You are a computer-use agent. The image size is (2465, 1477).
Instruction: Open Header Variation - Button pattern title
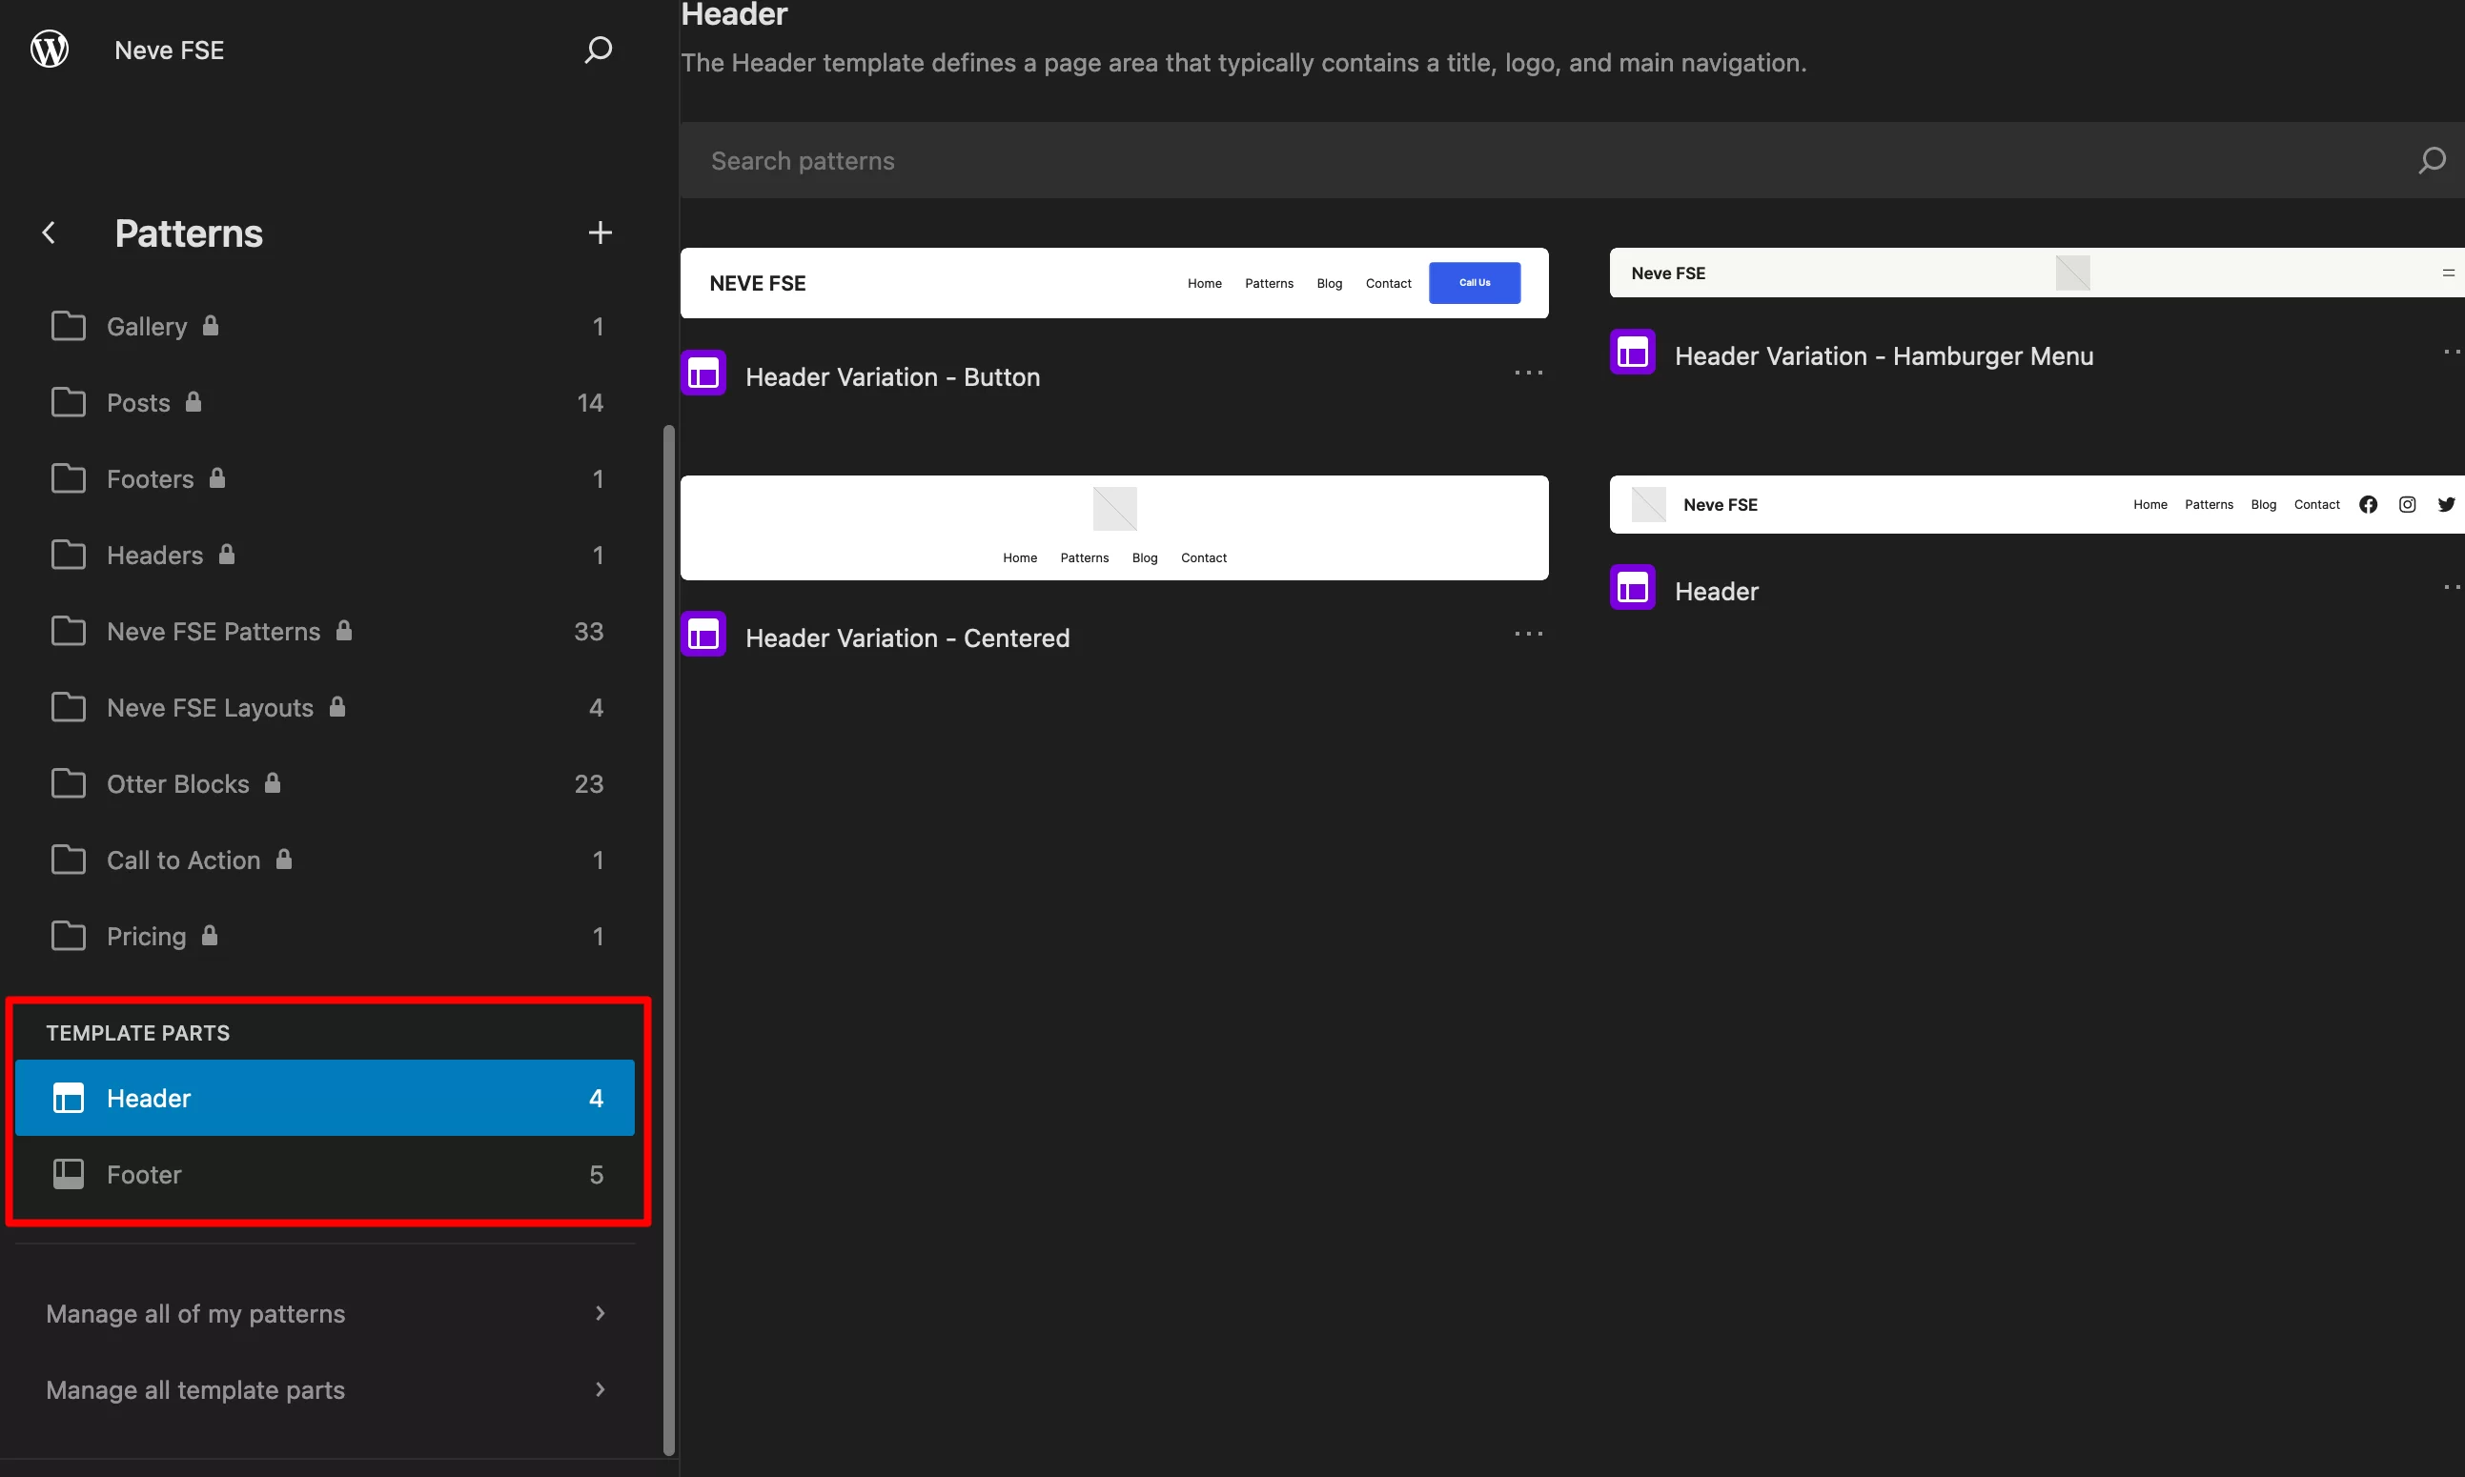click(x=893, y=377)
